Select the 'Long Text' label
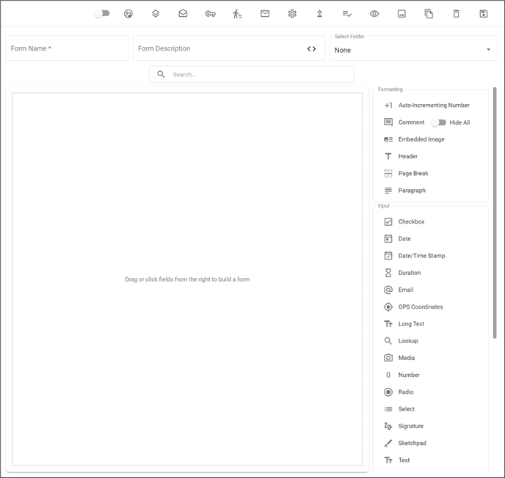The width and height of the screenshot is (505, 478). 411,324
